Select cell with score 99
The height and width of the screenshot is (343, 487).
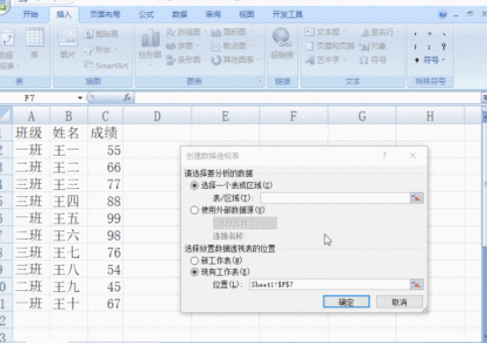105,218
